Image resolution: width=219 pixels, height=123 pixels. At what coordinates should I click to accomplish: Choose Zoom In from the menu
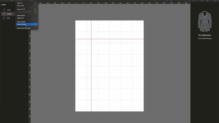(x=27, y=3)
